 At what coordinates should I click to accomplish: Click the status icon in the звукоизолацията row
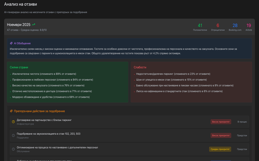coord(13,136)
